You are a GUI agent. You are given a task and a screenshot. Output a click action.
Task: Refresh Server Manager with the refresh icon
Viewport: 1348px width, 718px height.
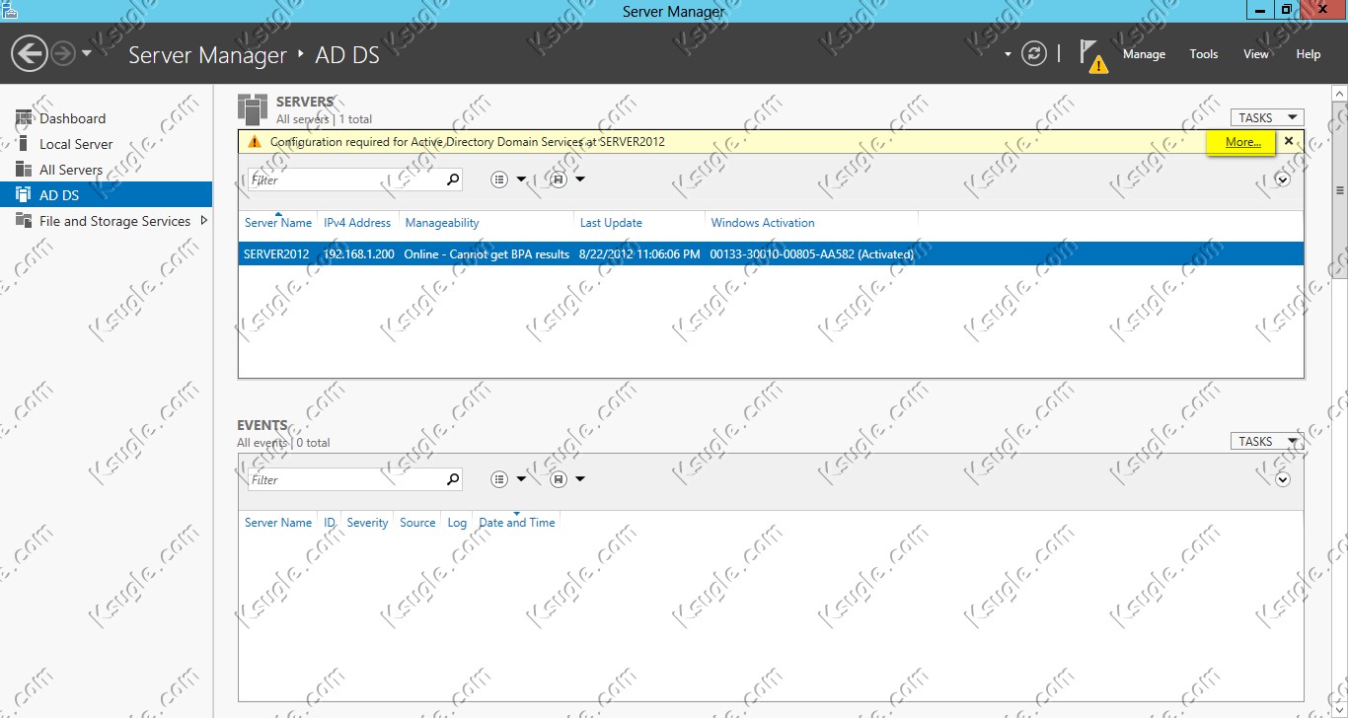[1033, 53]
